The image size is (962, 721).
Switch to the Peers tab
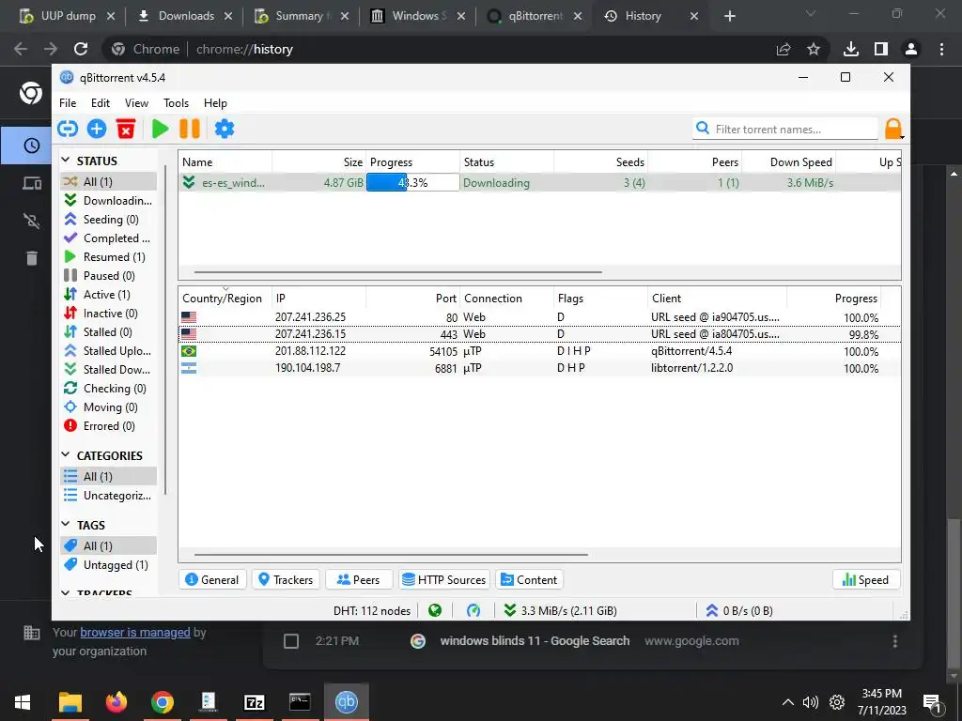(x=359, y=579)
